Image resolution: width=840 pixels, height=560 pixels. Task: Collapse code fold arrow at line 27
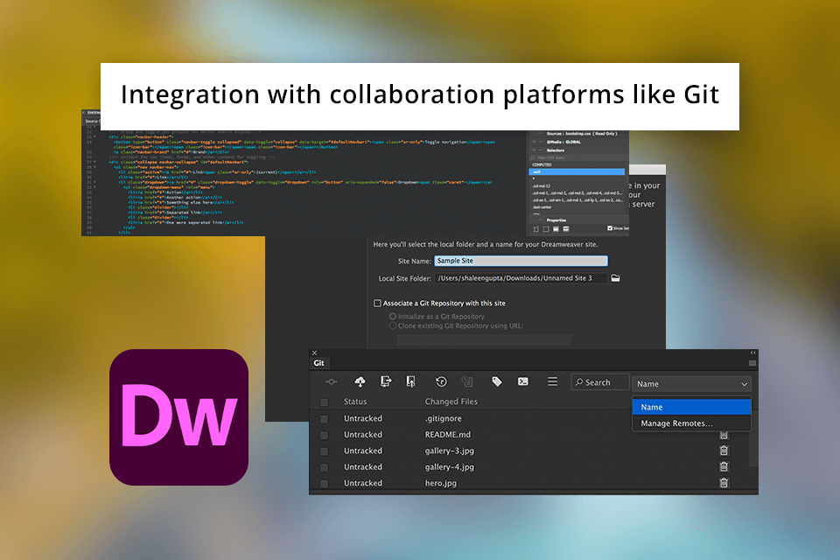point(95,162)
